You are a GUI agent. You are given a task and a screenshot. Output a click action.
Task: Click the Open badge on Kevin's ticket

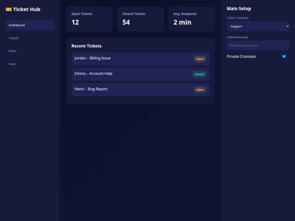pos(200,89)
